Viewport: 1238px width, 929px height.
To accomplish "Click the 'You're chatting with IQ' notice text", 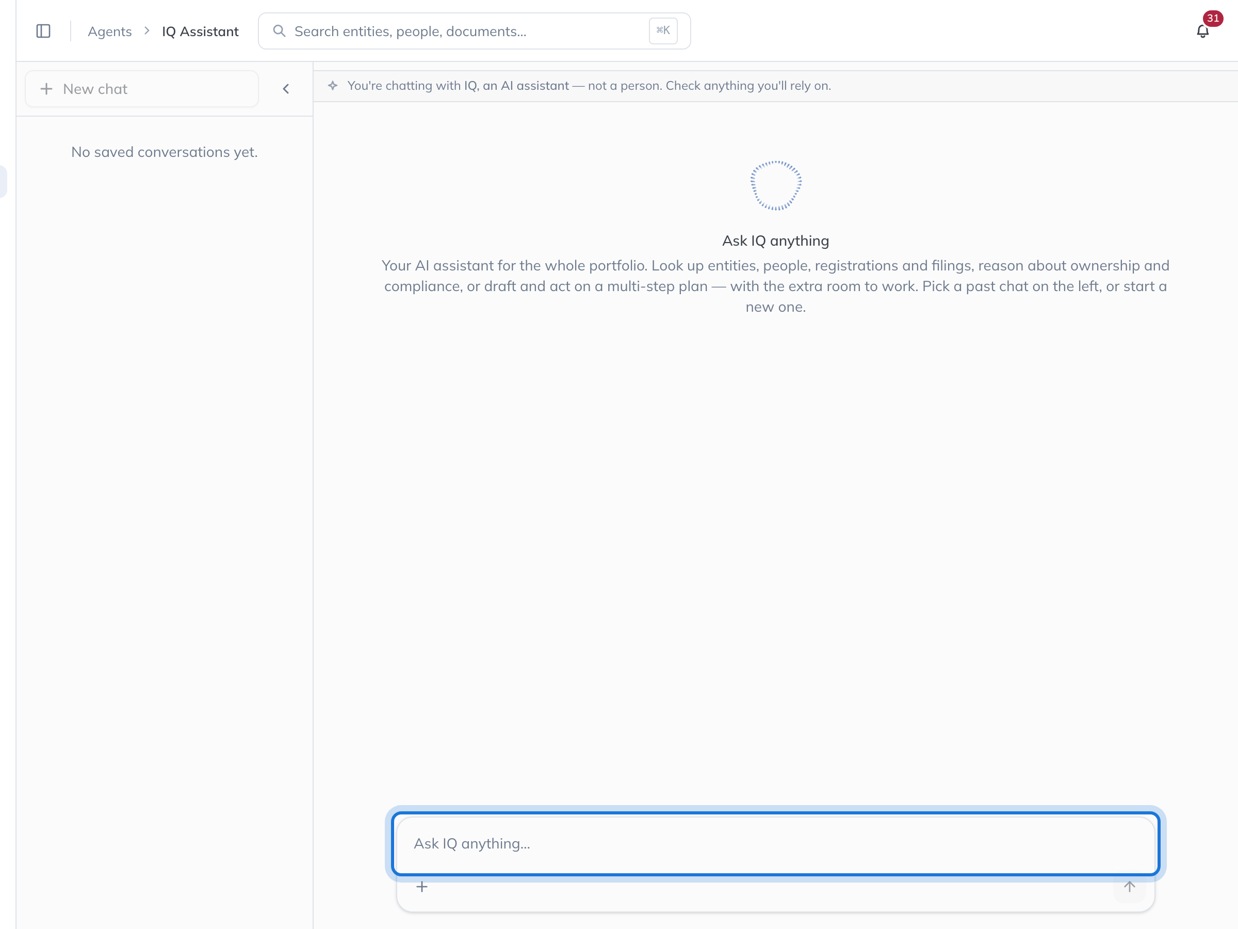I will 589,86.
